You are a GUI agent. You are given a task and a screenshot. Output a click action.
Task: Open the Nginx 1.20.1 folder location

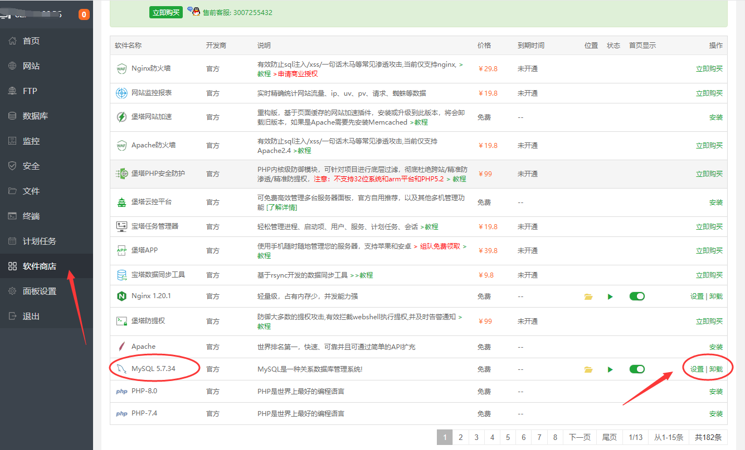[588, 296]
